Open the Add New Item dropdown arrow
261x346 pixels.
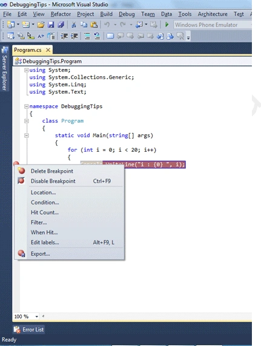[x=33, y=24]
